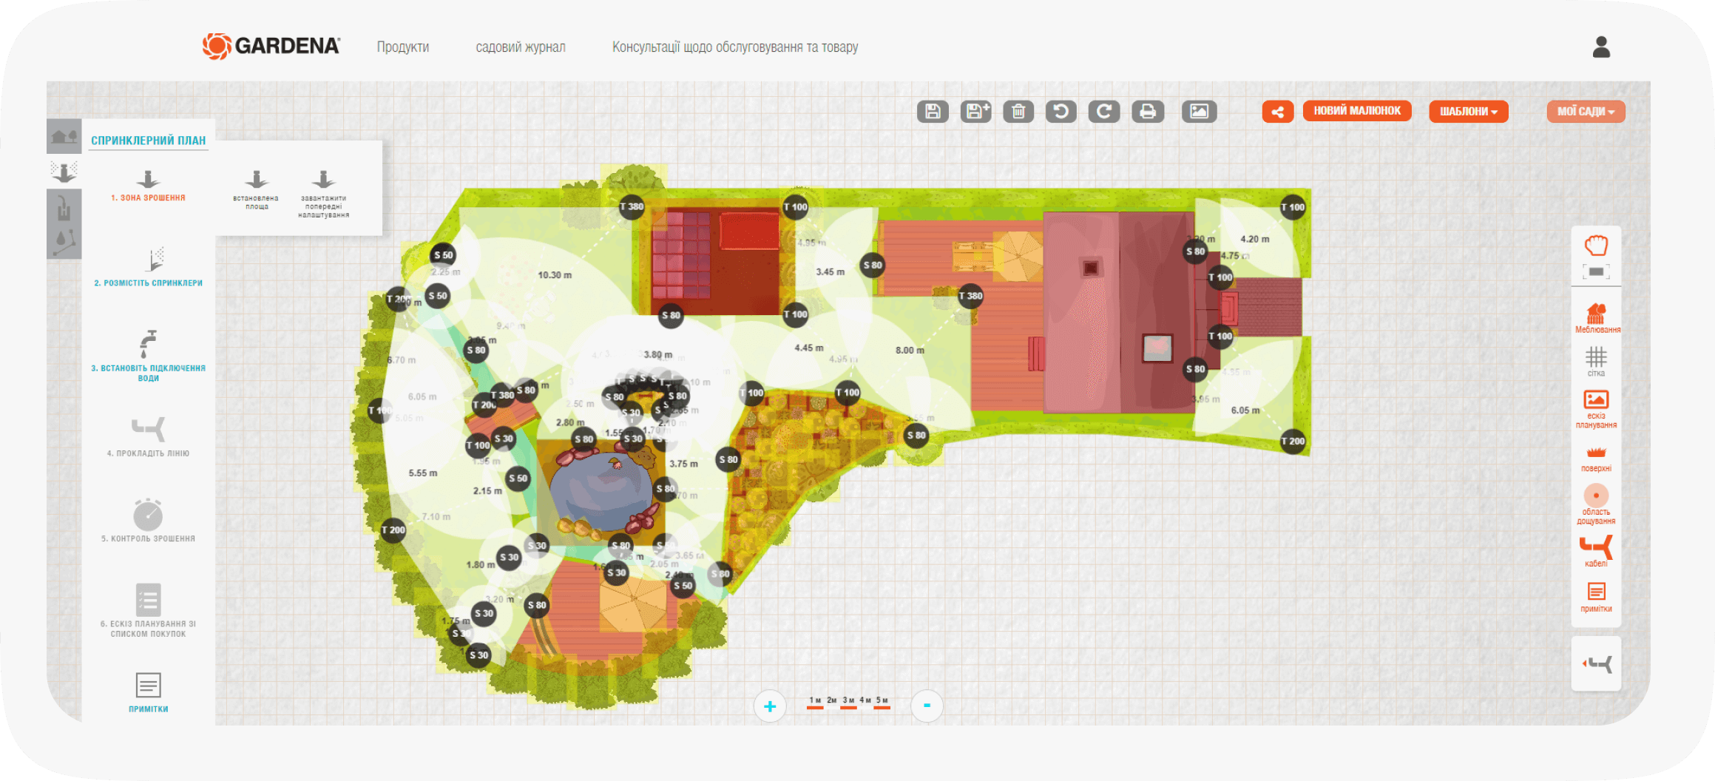
Task: Click the save-as icon with plus sign
Action: click(x=975, y=112)
